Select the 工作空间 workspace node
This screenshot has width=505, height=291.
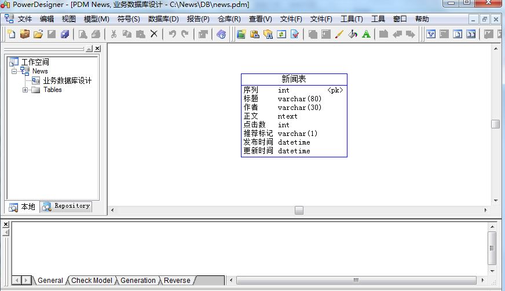[35, 62]
